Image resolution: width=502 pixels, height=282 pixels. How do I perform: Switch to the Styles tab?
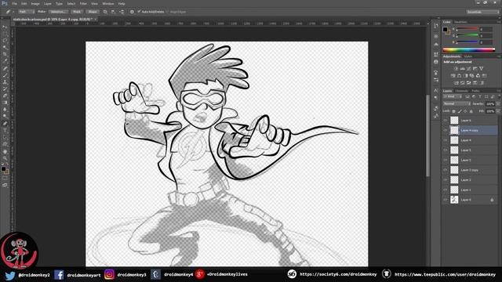coord(468,56)
